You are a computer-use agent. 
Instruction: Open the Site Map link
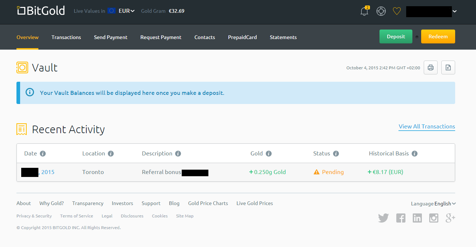pos(185,216)
